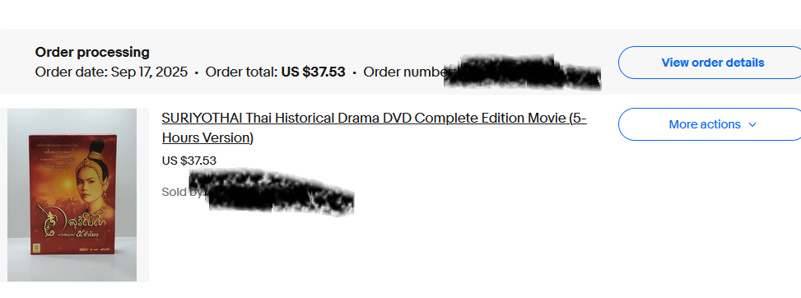801x298 pixels.
Task: Click the blacked-out order number area
Action: pyautogui.click(x=522, y=72)
